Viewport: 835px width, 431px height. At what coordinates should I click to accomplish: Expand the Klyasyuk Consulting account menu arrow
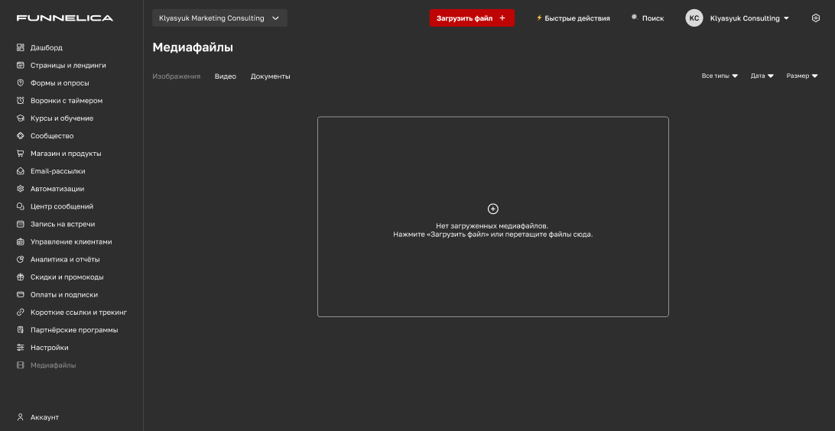coord(786,18)
